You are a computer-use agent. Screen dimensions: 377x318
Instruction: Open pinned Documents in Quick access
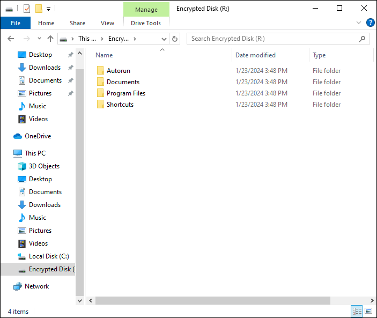click(x=45, y=80)
